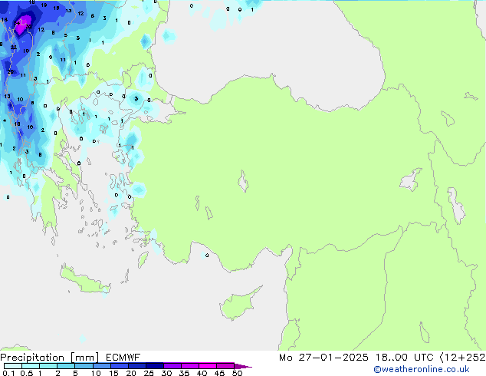Select the 45–50 mm legend swatch
The image size is (486, 376).
[x=225, y=366]
